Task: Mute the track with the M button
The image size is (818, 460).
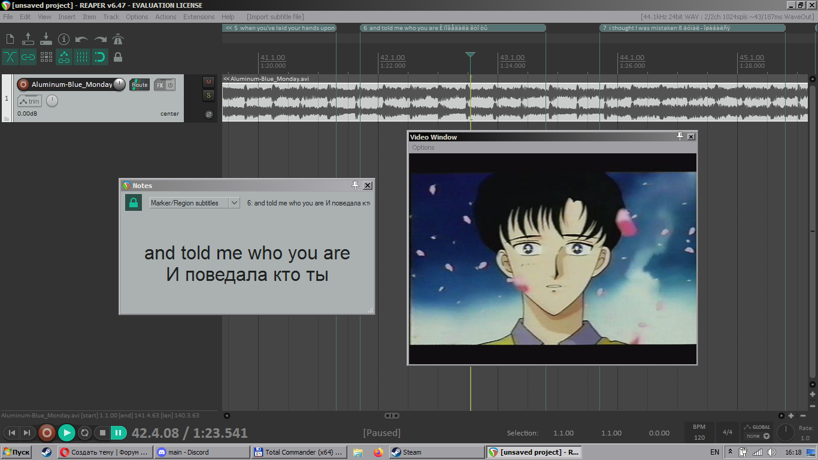Action: tap(208, 82)
